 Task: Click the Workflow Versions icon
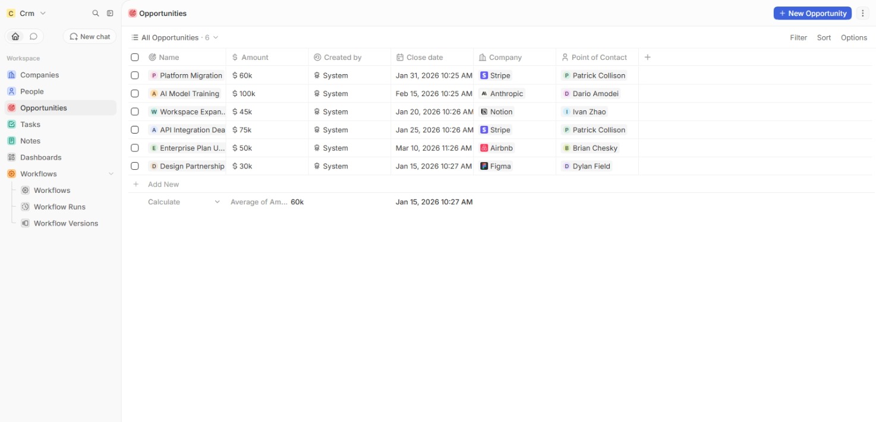[x=25, y=223]
